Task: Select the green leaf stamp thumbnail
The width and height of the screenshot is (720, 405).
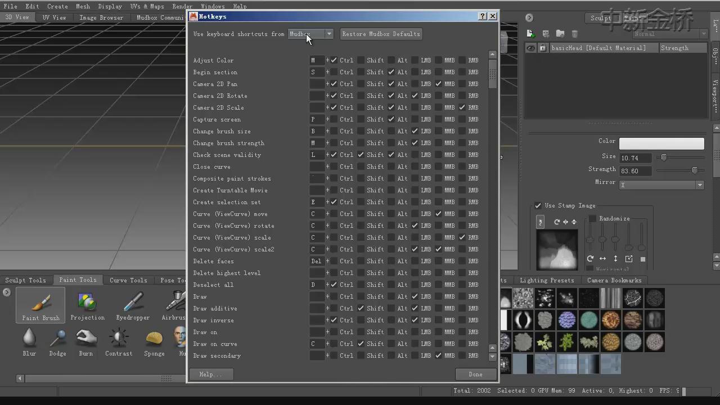Action: (567, 341)
